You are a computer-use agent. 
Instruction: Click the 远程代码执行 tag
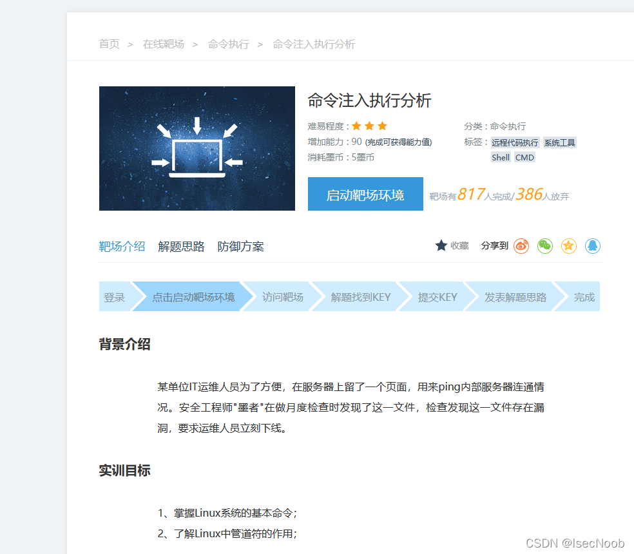[515, 142]
